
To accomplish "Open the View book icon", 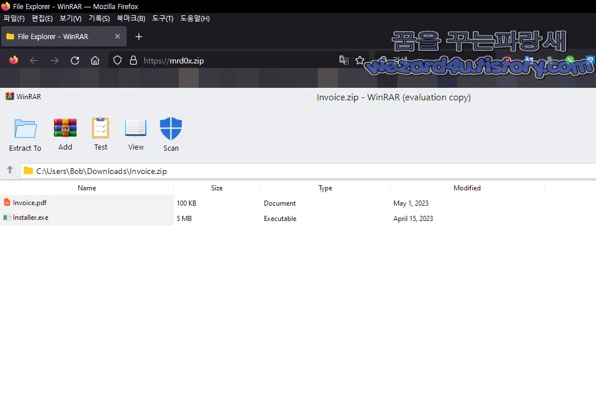I will click(x=136, y=127).
